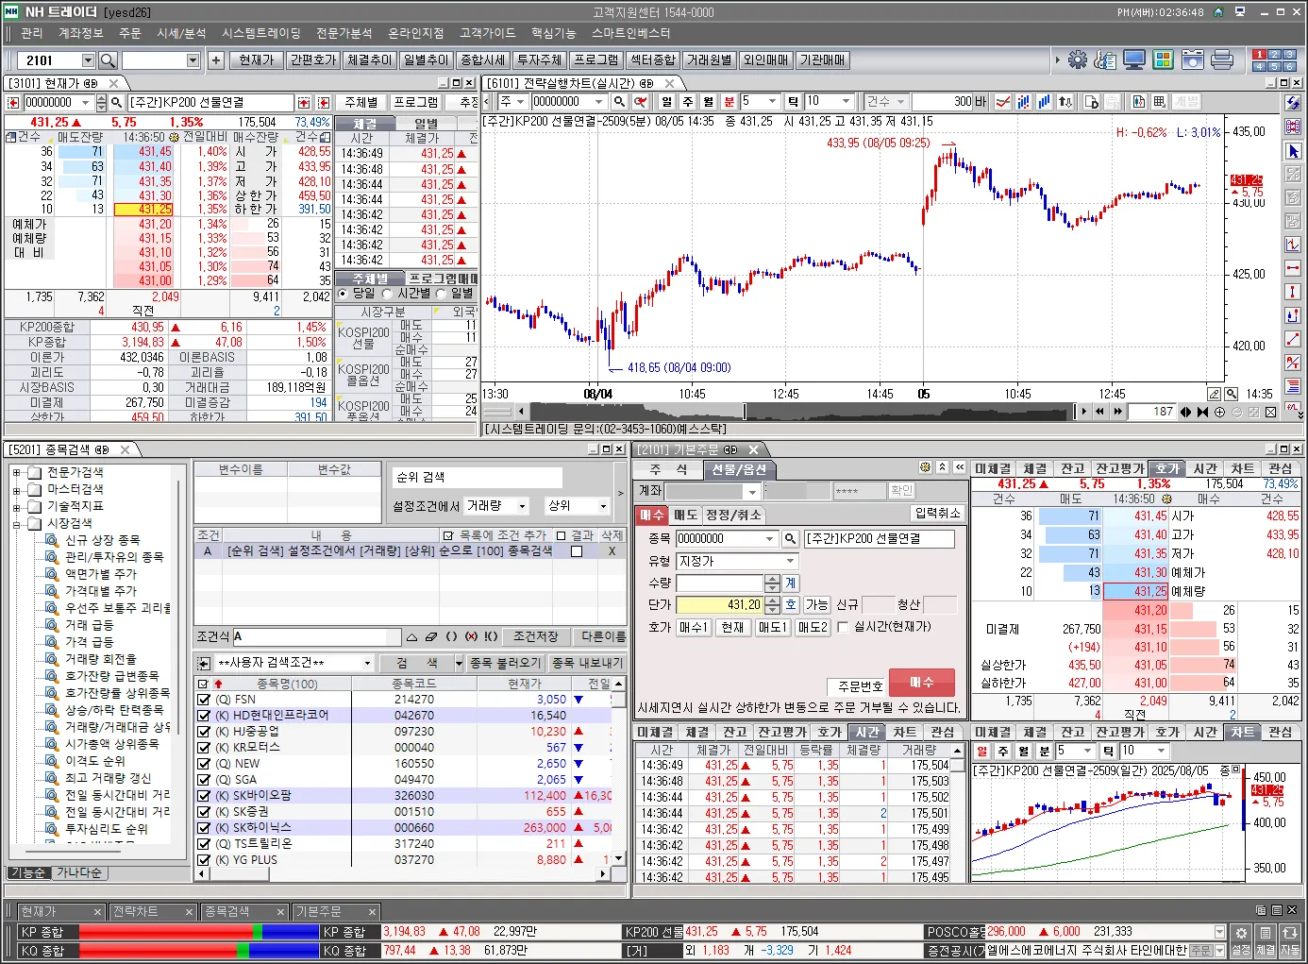This screenshot has width=1308, height=964.
Task: Select the arrow pointer tool in chart sidebar
Action: pyautogui.click(x=1293, y=151)
